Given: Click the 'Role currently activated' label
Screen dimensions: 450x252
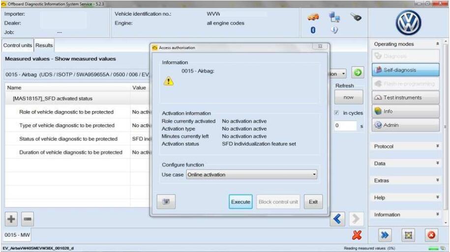Looking at the screenshot, I should click(x=188, y=121).
